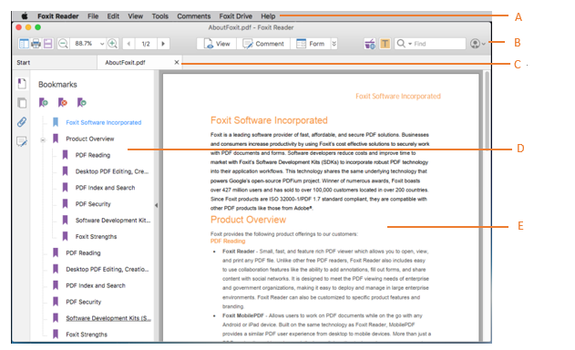Click the Bookmarks panel title

click(57, 85)
